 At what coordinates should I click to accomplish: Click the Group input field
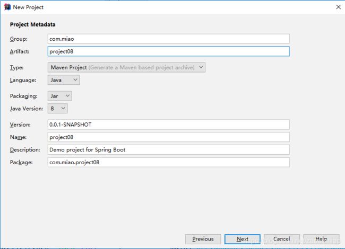point(169,39)
